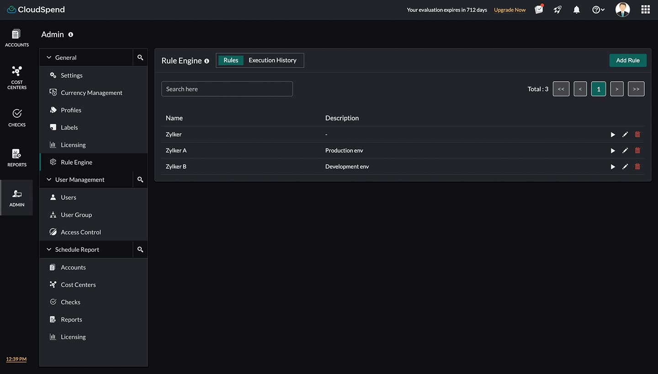Collapse the General section

click(x=49, y=57)
